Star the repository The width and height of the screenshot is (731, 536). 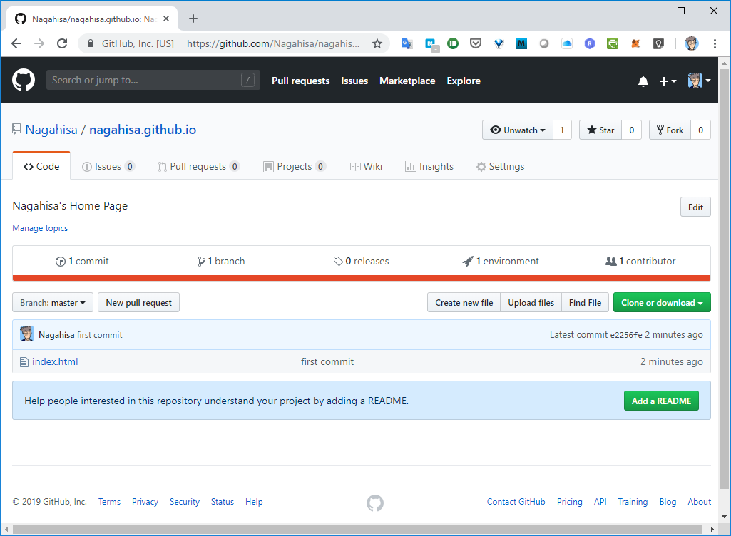pos(600,130)
